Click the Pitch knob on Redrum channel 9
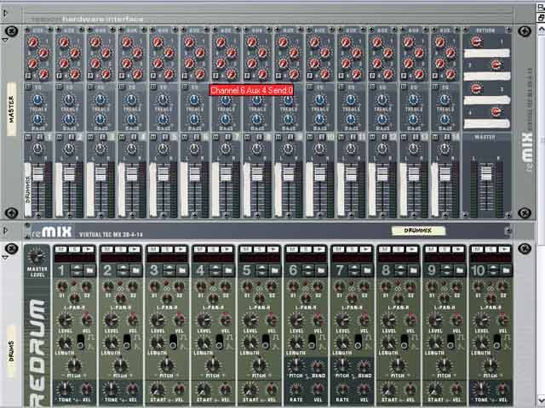 [x=444, y=365]
